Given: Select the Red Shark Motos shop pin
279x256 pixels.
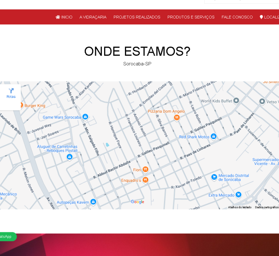Looking at the screenshot, I should point(214,137).
